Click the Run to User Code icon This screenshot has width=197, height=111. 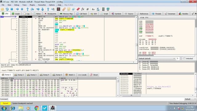point(53,9)
